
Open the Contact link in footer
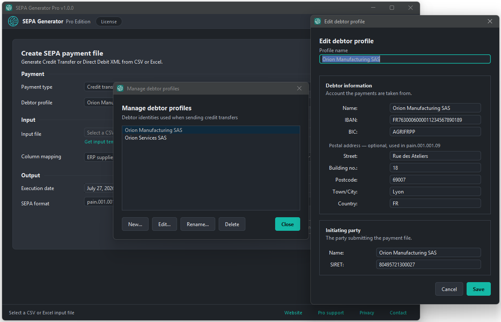[398, 313]
